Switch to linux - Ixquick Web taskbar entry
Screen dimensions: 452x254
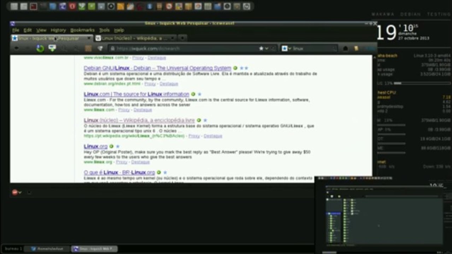pyautogui.click(x=94, y=249)
